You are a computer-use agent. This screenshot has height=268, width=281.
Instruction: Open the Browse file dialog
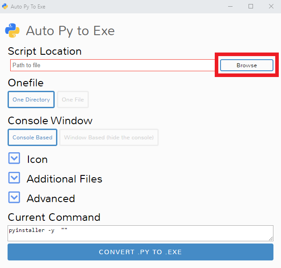pyautogui.click(x=247, y=65)
